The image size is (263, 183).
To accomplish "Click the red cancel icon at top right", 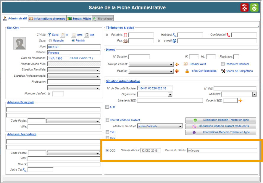I will click(245, 8).
